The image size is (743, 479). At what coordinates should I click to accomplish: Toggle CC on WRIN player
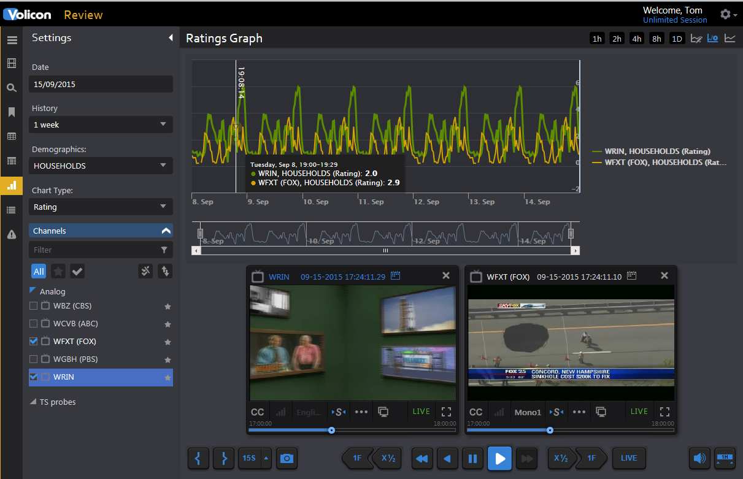(258, 412)
